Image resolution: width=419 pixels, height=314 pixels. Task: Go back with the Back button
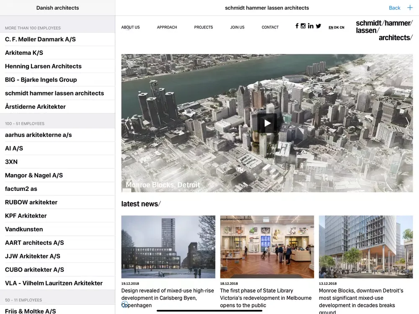coord(394,8)
